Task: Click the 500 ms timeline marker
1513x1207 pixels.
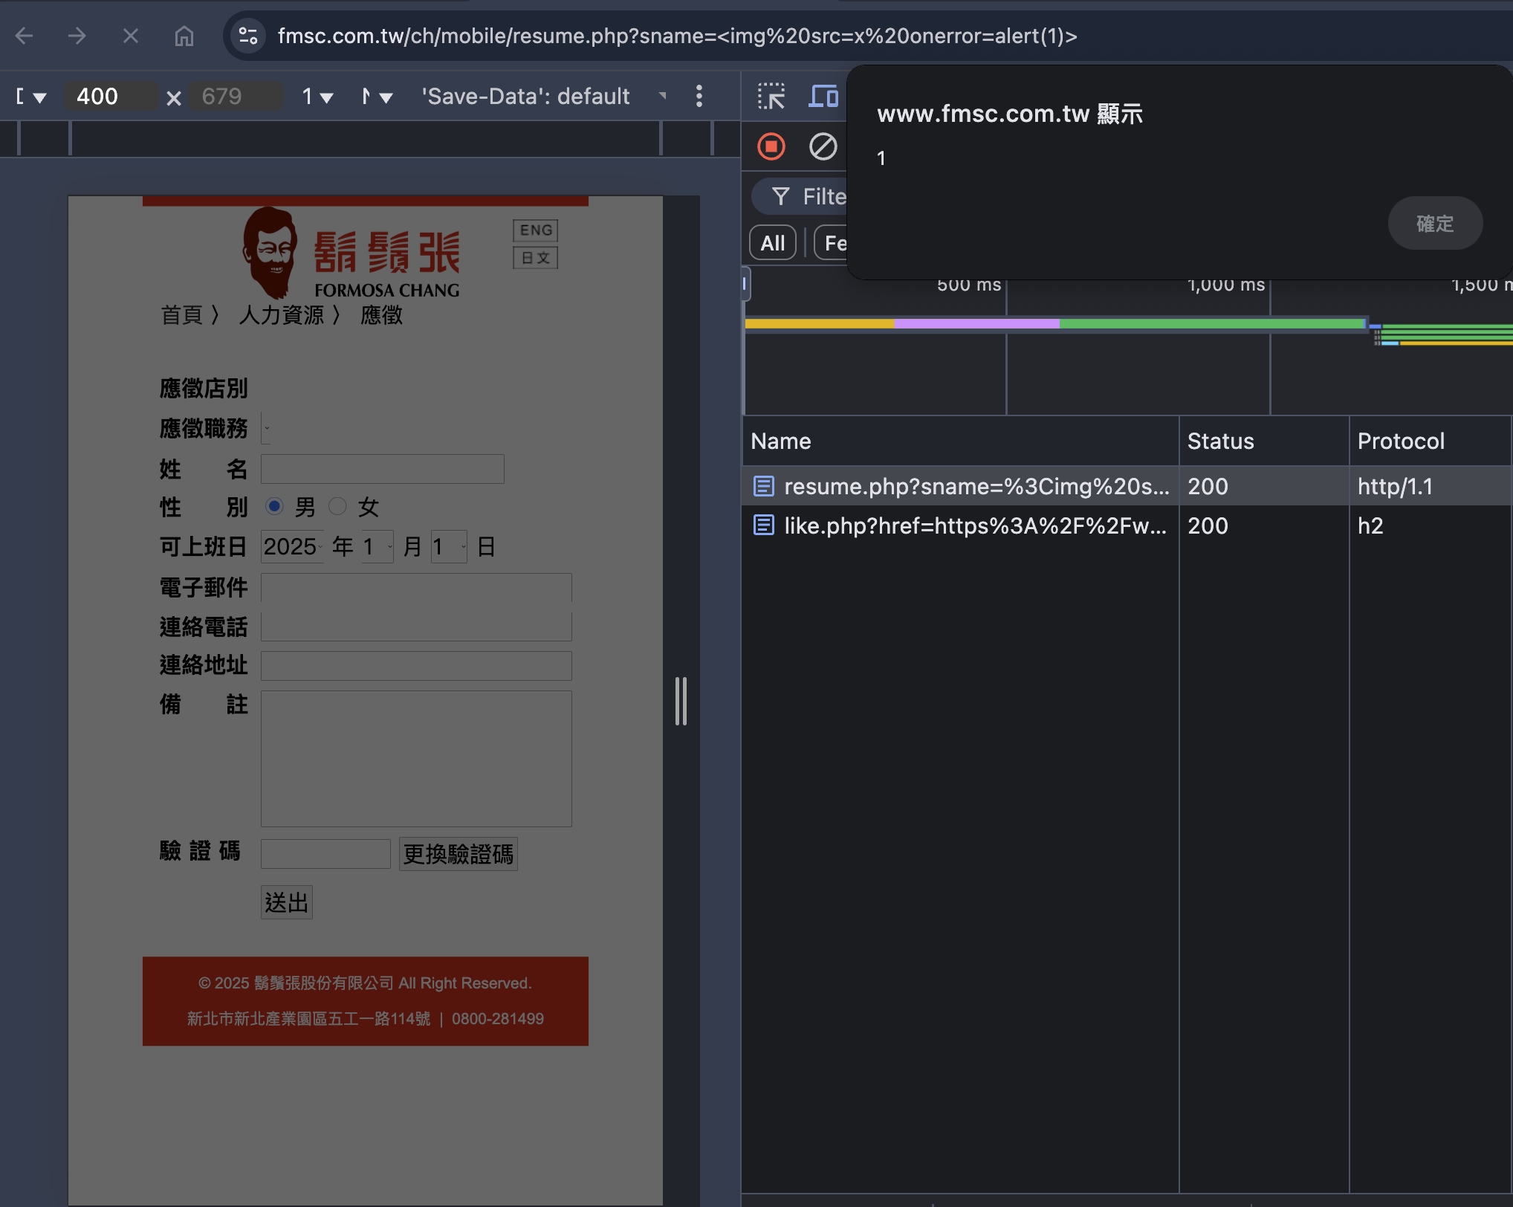Action: point(969,285)
